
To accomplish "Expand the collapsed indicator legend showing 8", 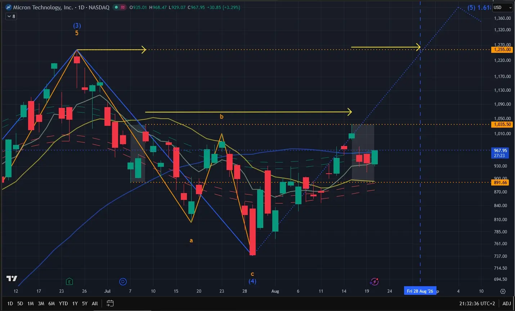I will tap(11, 17).
